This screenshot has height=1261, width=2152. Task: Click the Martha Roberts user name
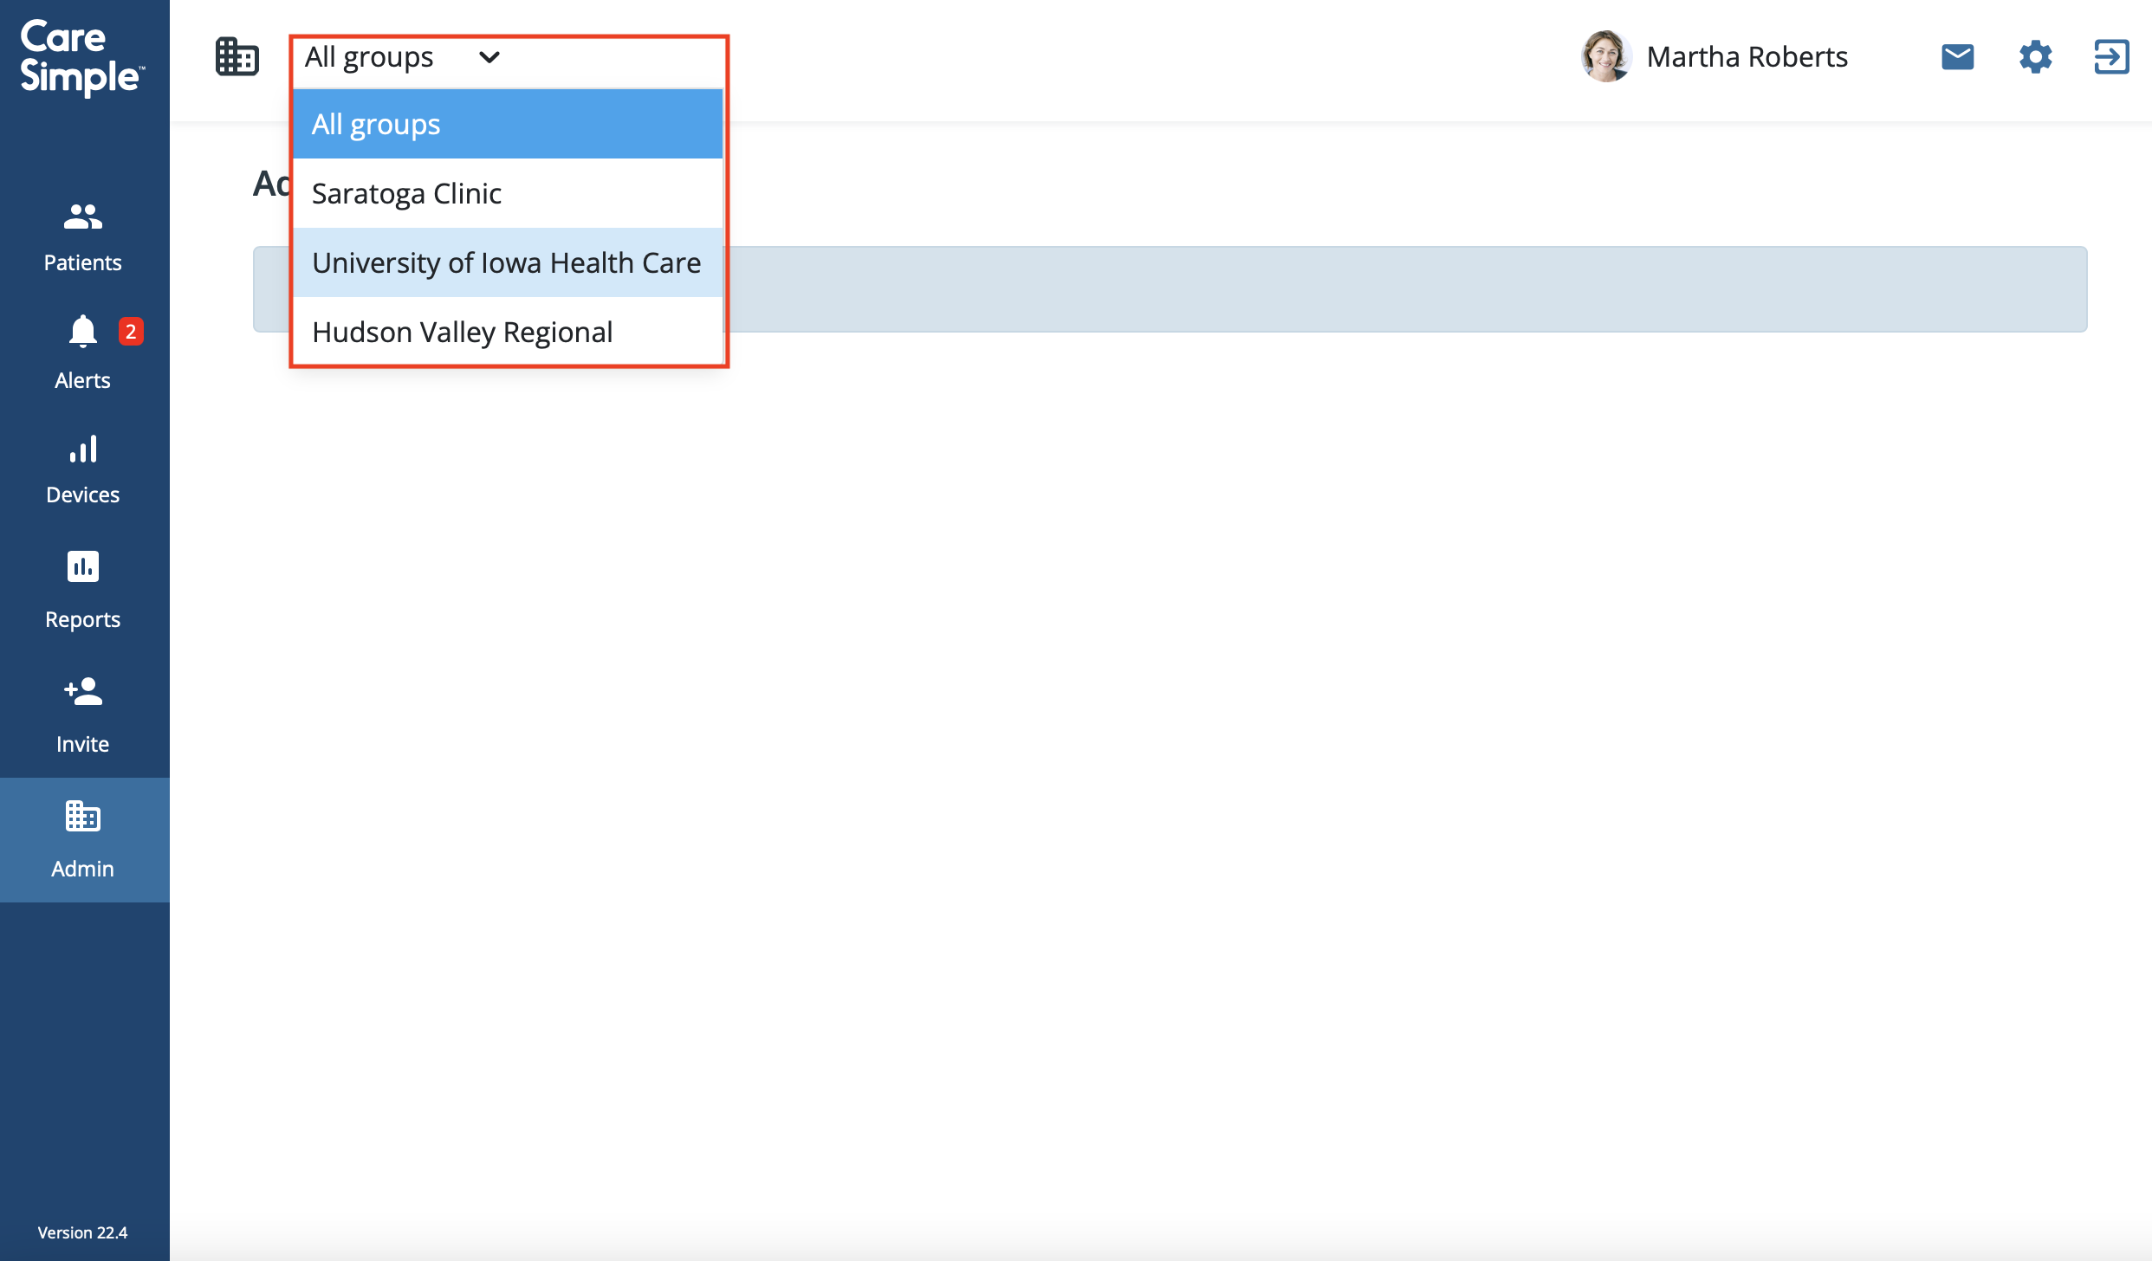1747,57
